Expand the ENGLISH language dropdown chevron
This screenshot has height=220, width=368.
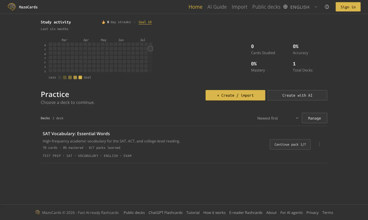click(x=316, y=7)
